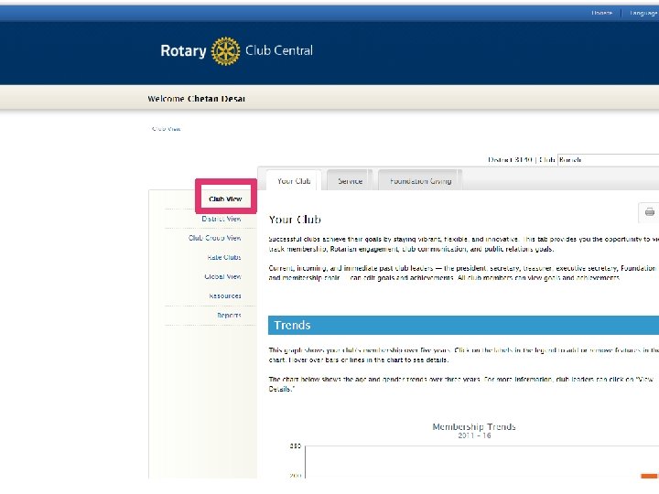Click the Membership Trends chart title
This screenshot has width=659, height=494.
pos(474,427)
